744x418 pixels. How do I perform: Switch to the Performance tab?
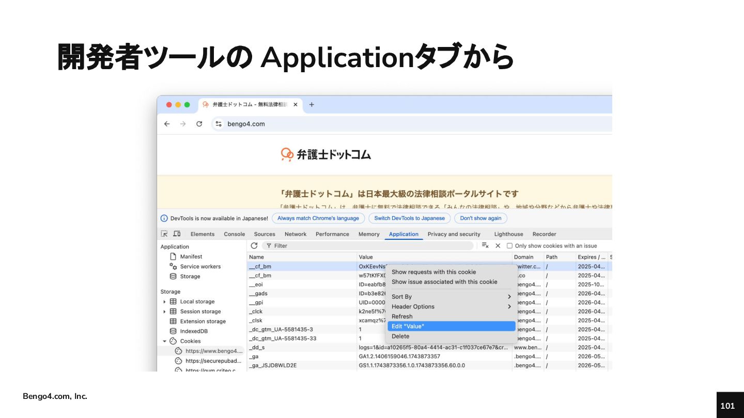click(x=332, y=234)
